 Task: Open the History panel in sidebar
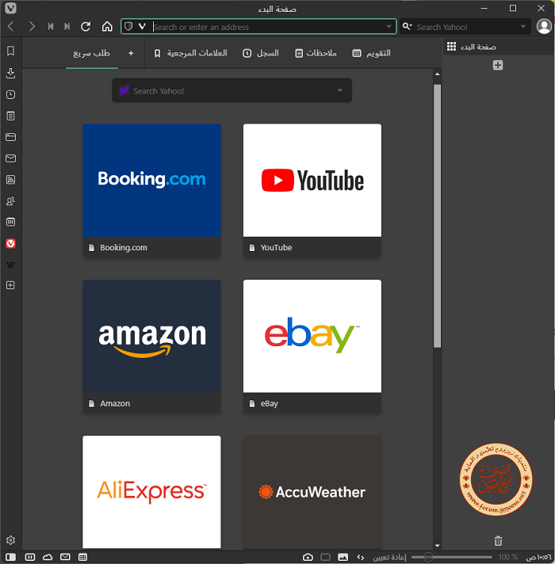pyautogui.click(x=11, y=94)
